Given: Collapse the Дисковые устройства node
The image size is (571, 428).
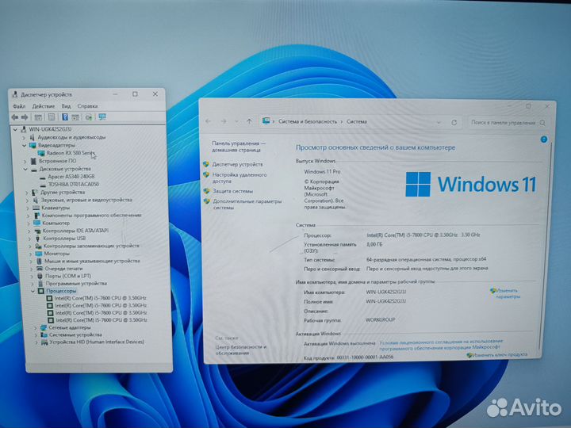Looking at the screenshot, I should tap(25, 170).
